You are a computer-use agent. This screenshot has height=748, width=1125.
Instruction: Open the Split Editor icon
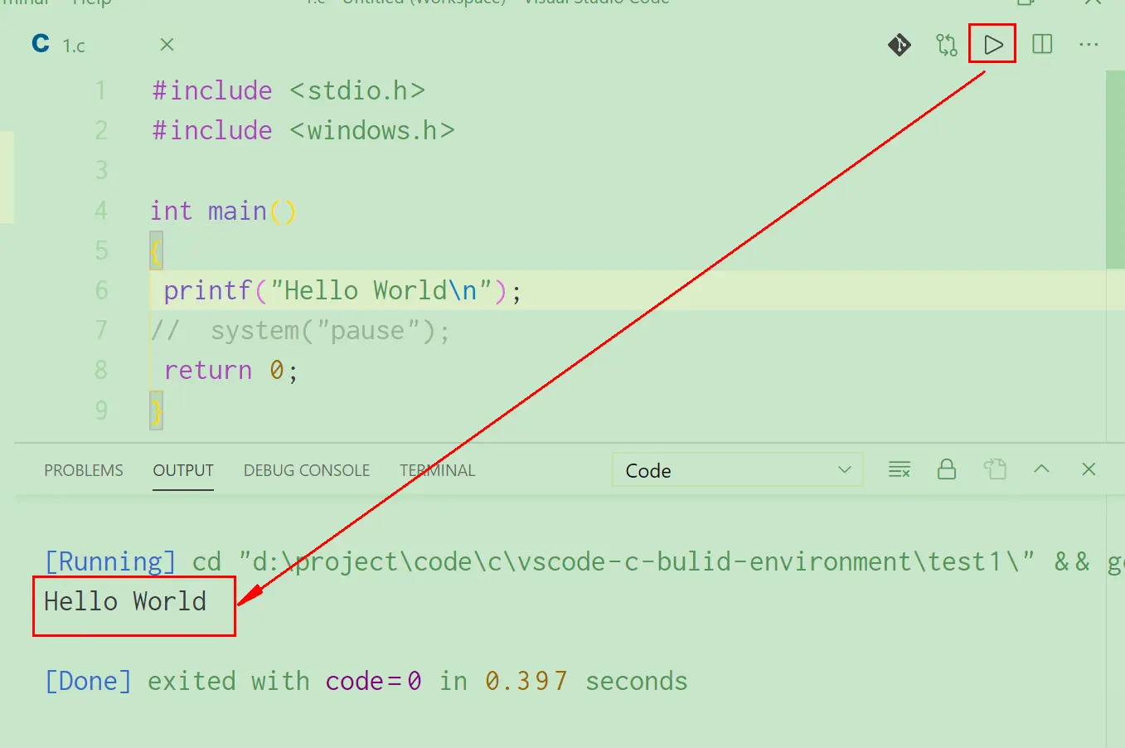point(1041,45)
